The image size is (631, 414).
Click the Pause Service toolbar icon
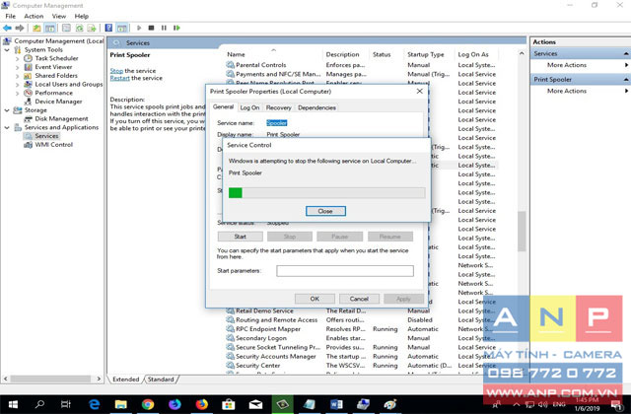tap(164, 28)
